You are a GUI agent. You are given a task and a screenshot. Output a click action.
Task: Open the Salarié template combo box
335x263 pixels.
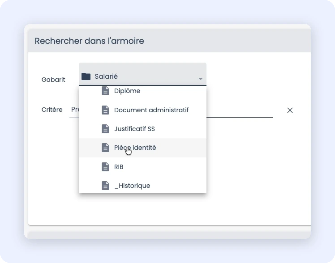pyautogui.click(x=142, y=74)
